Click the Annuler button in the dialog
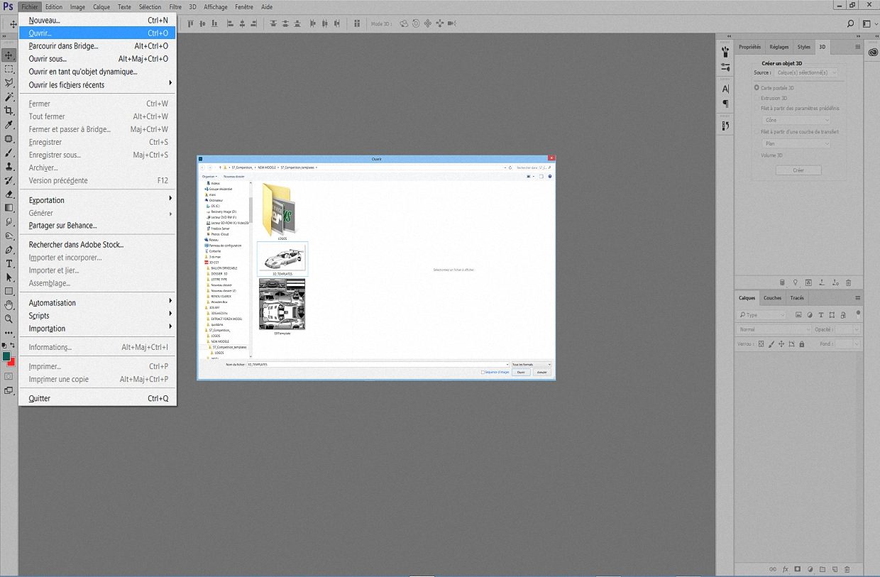Viewport: 880px width, 577px height. click(541, 372)
